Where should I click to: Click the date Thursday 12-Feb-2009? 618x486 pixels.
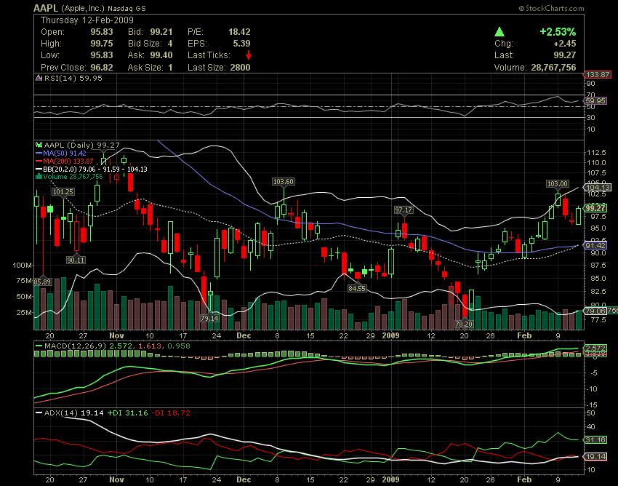(x=87, y=20)
